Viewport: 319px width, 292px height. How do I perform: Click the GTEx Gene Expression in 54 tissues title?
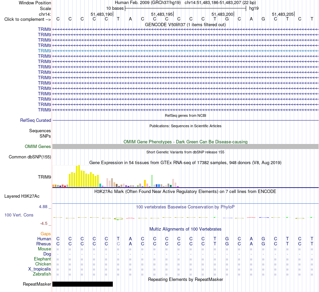185,163
